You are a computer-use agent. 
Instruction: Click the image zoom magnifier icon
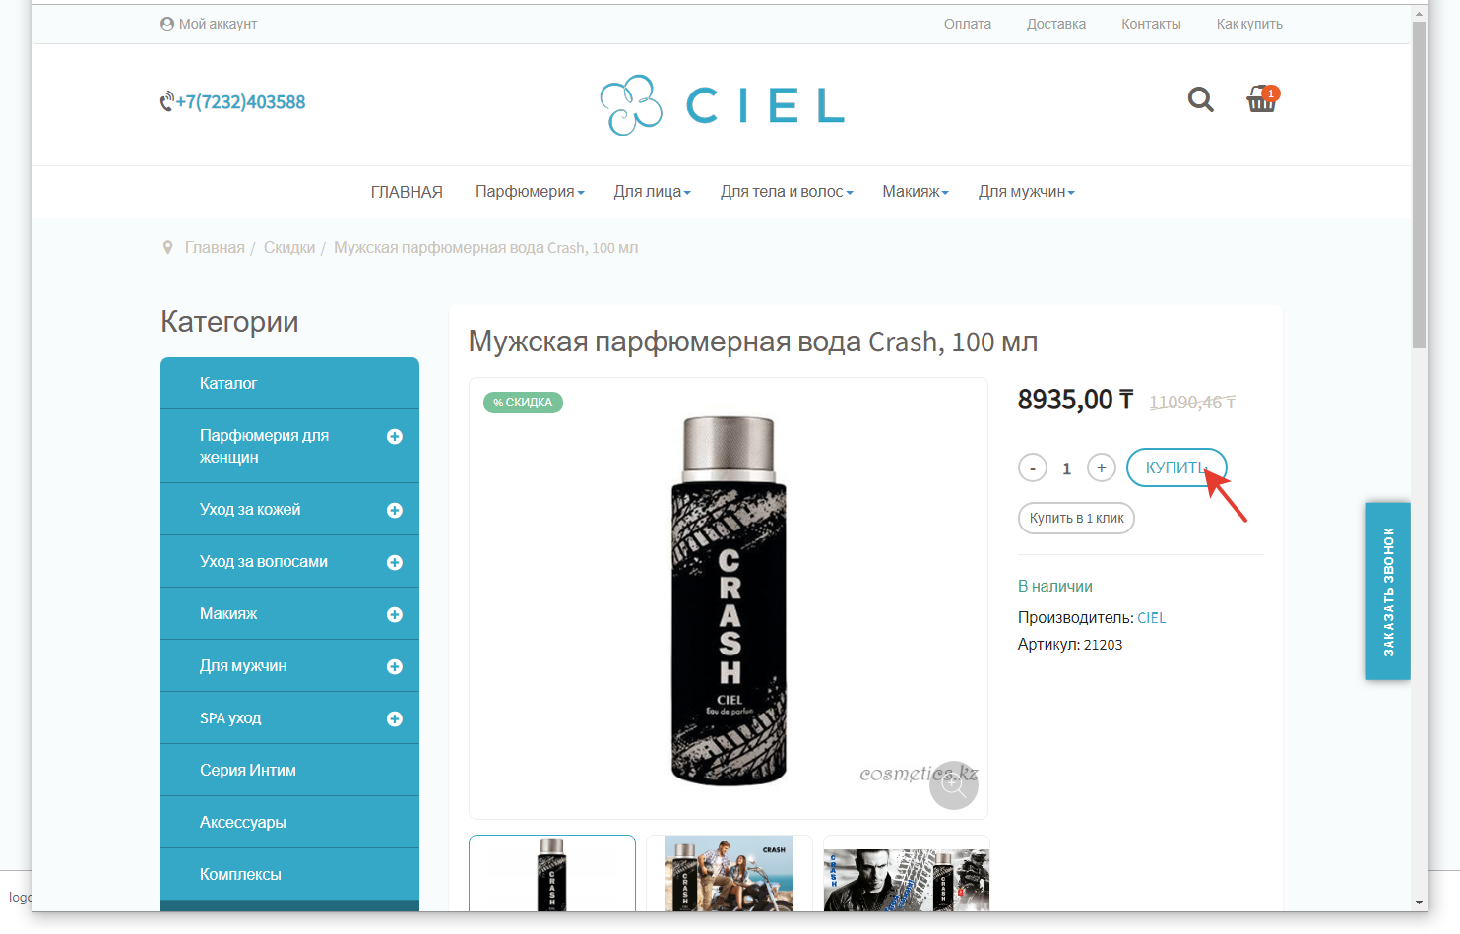pos(953,785)
